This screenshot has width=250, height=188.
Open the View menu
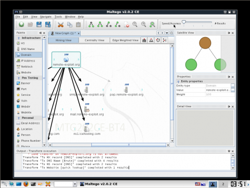34,17
